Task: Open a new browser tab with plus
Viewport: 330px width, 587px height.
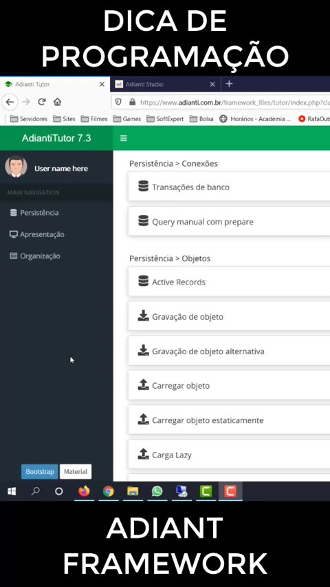Action: coord(229,84)
